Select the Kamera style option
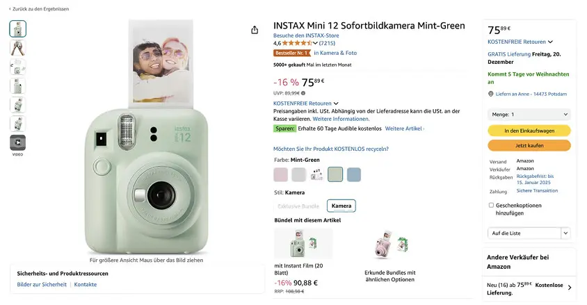587x305 pixels. (341, 206)
